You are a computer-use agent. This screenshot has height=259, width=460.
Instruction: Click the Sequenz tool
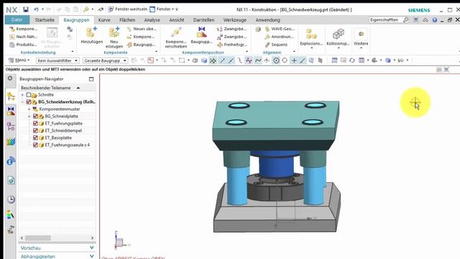(x=276, y=45)
